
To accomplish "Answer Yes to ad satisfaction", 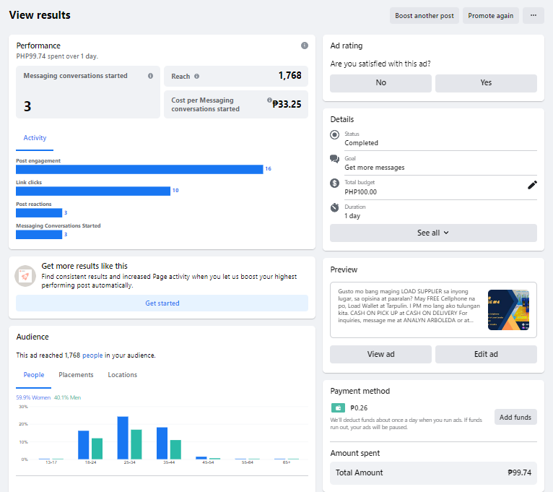I will point(486,83).
